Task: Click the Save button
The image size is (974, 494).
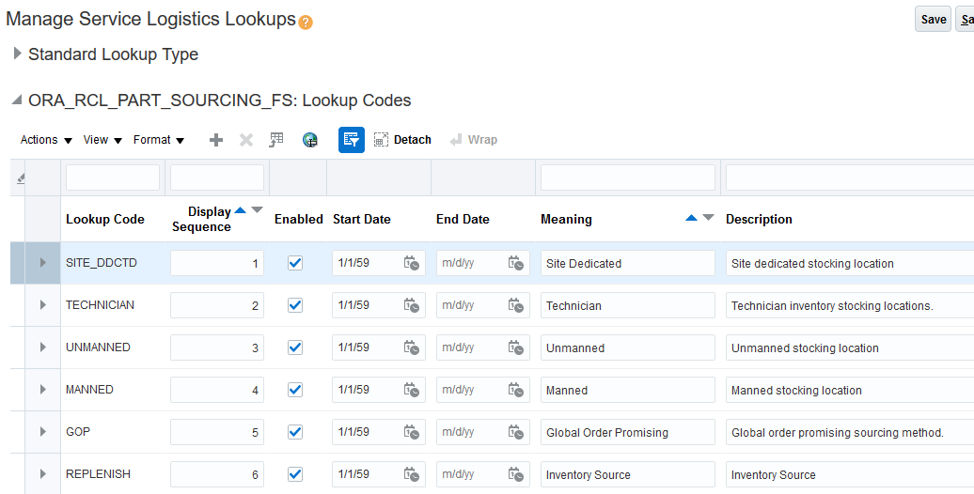Action: pos(933,20)
